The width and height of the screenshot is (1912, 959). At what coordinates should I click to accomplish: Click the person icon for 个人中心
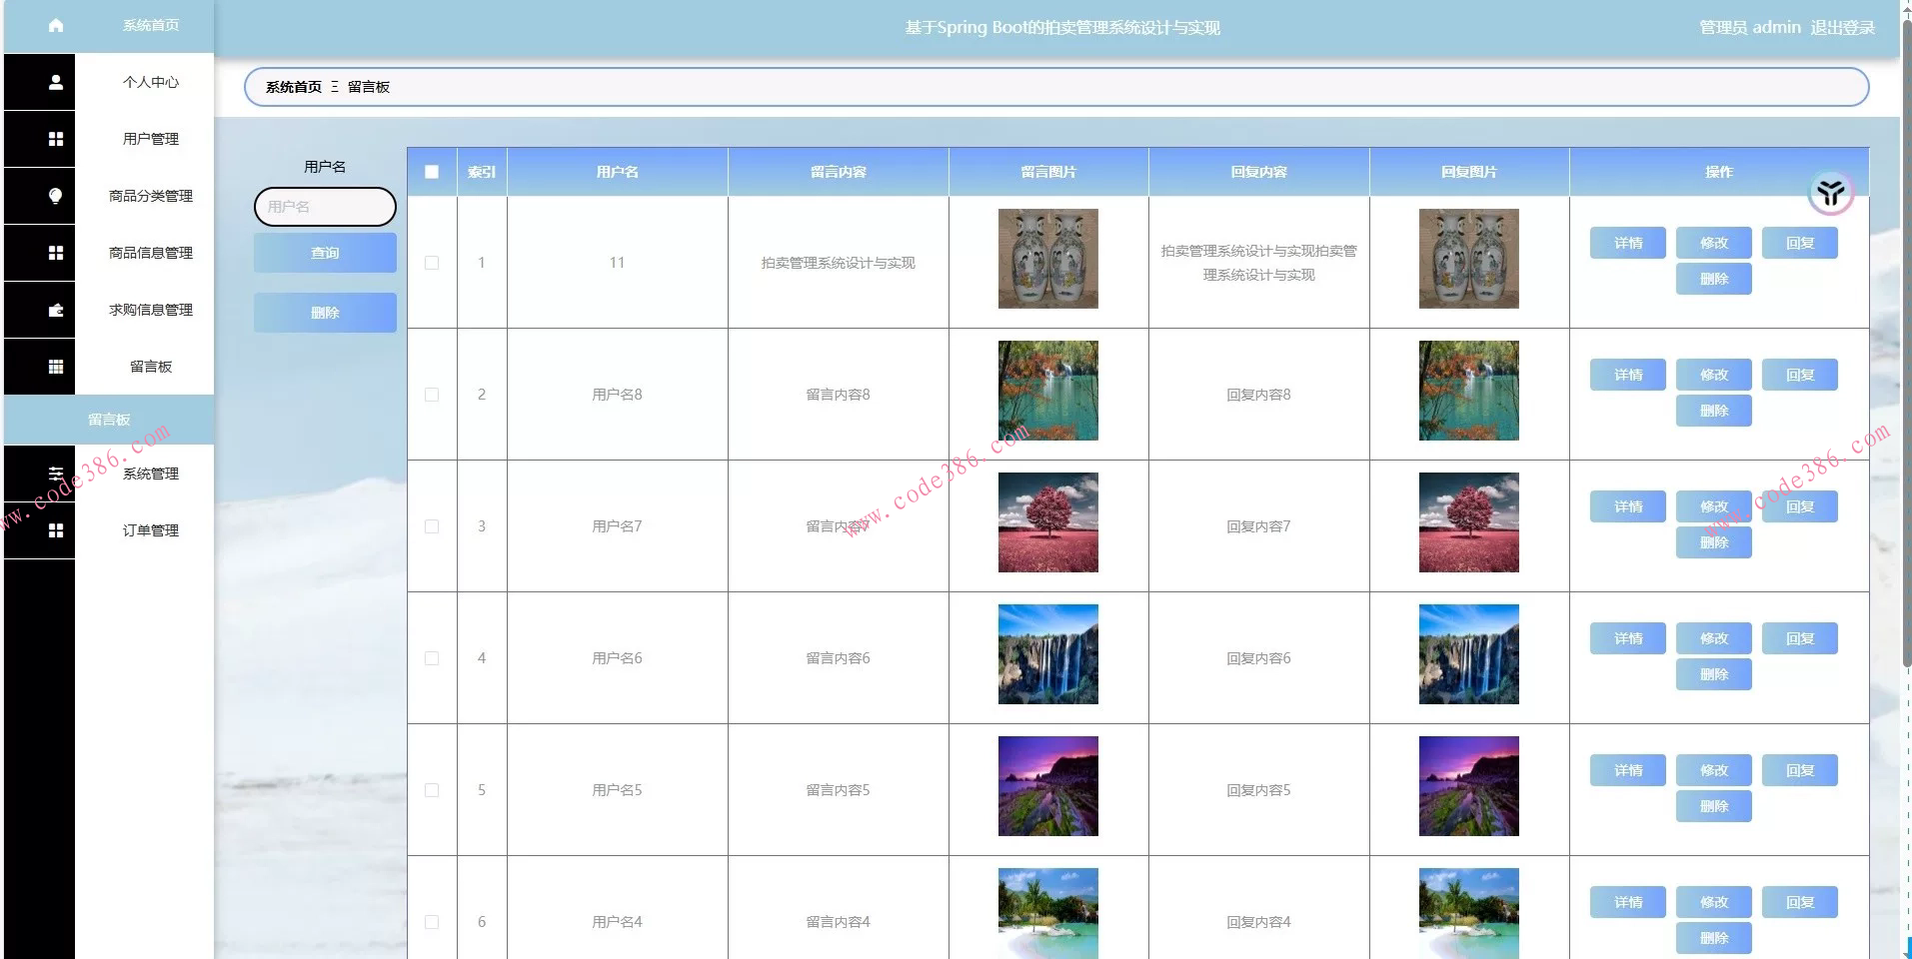point(56,82)
